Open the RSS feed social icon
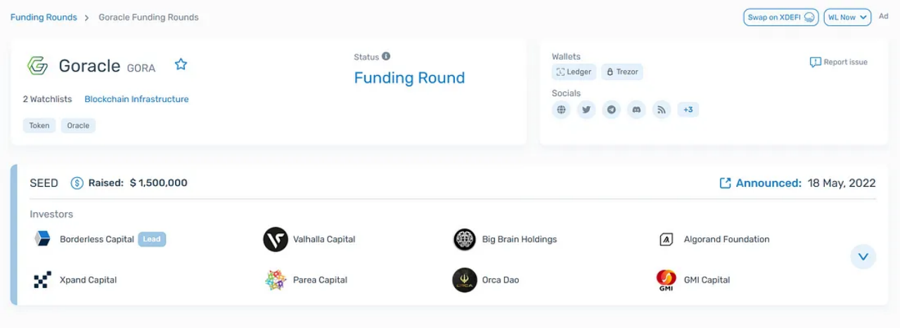The image size is (900, 328). click(661, 110)
